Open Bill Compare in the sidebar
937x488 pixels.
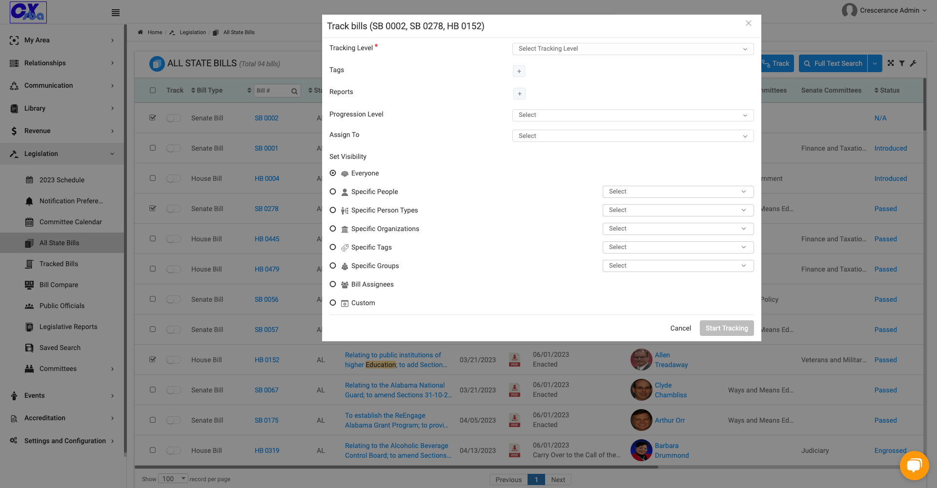[x=59, y=285]
